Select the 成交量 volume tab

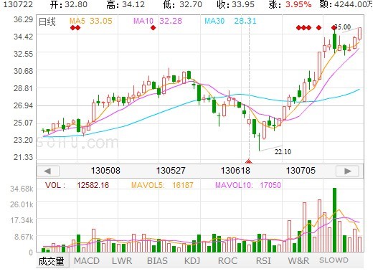52,261
